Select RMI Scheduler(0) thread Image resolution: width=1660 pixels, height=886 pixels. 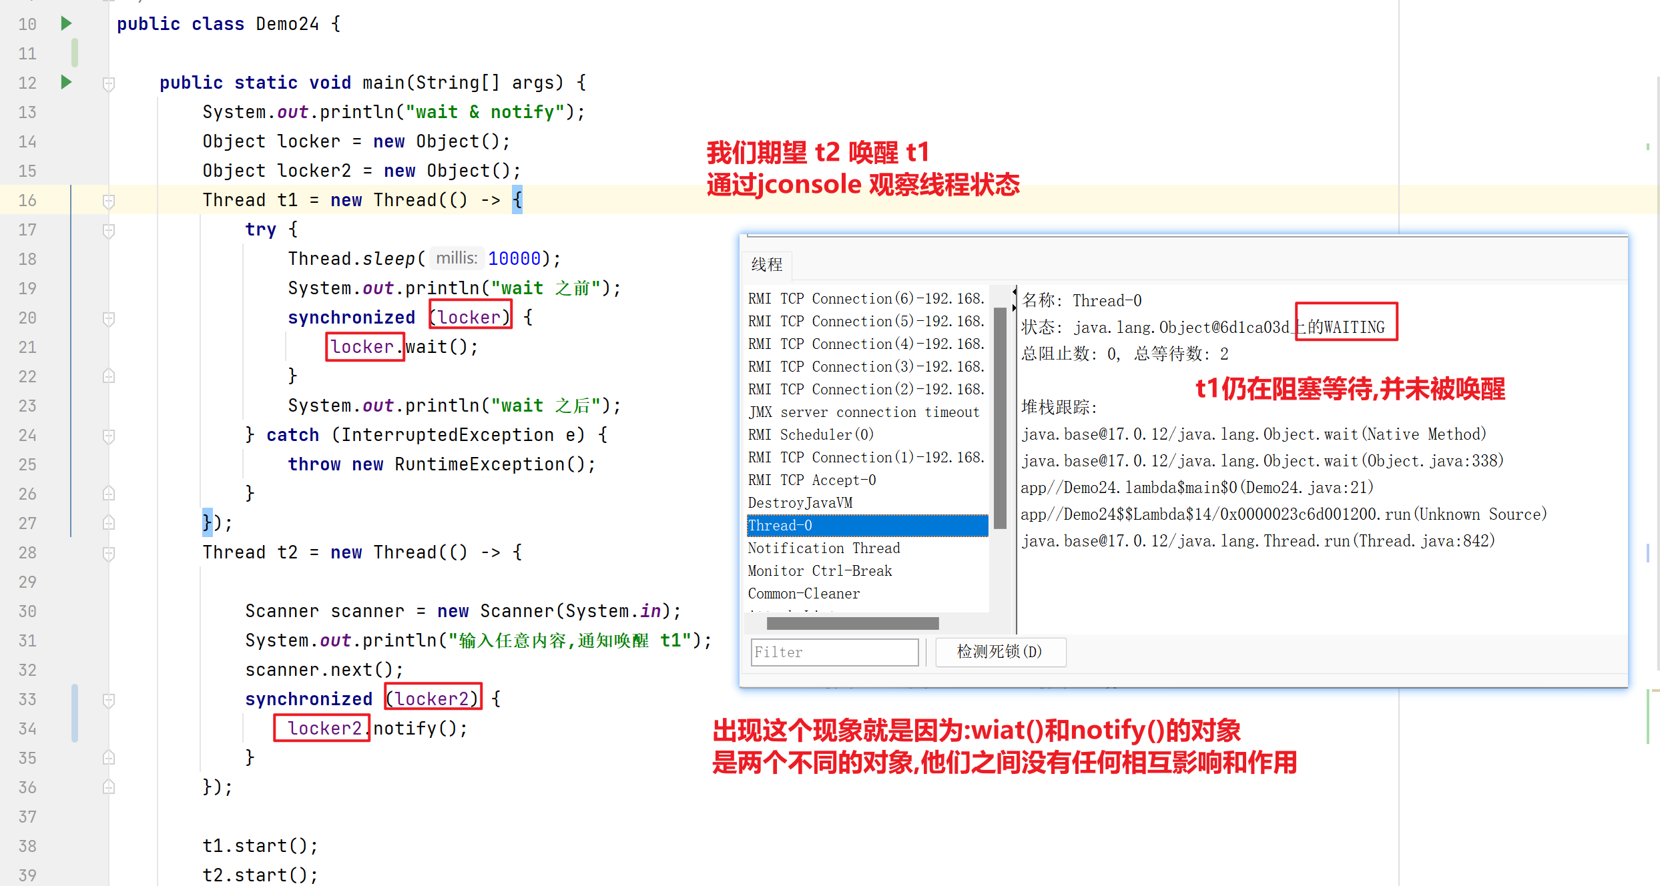coord(810,434)
